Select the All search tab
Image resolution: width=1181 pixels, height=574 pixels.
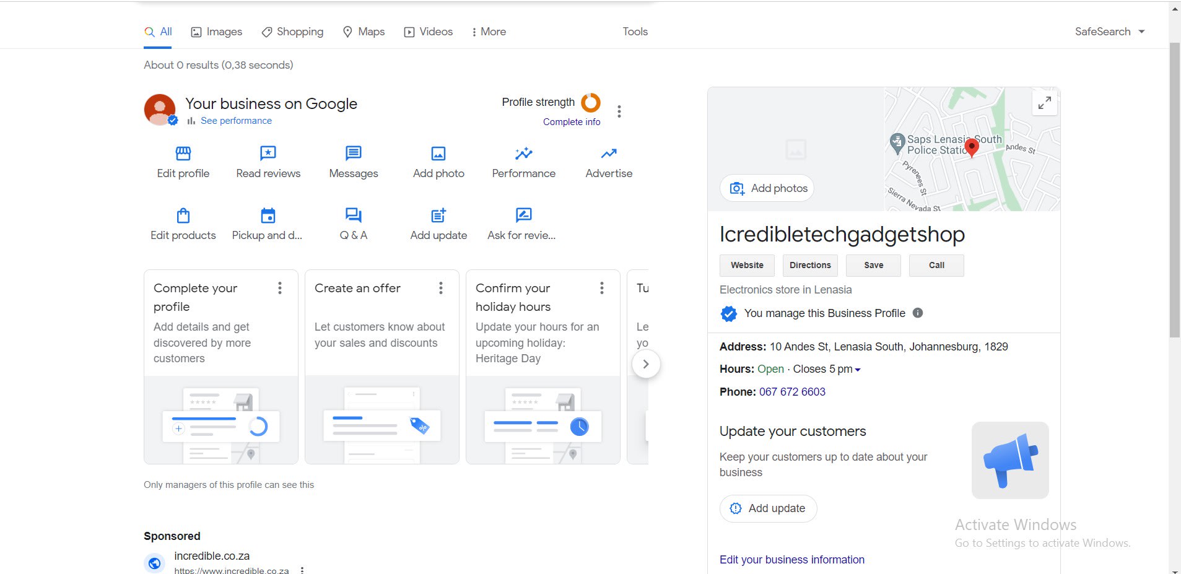[x=159, y=32]
